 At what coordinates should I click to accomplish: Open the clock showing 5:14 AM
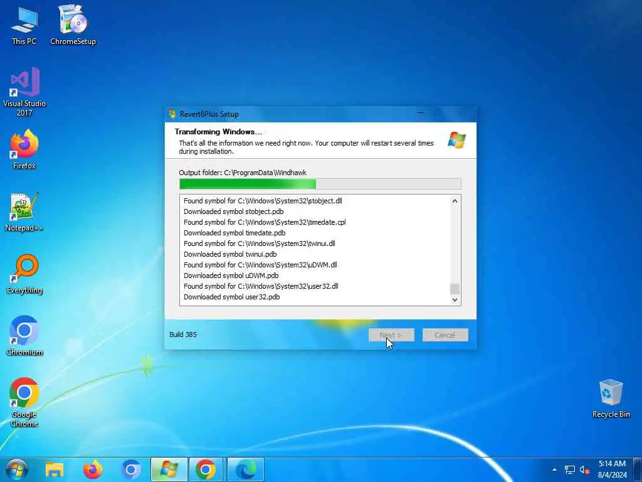pyautogui.click(x=613, y=469)
